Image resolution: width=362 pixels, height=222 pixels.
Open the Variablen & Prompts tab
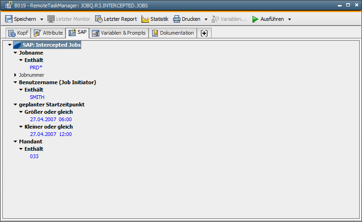119,33
